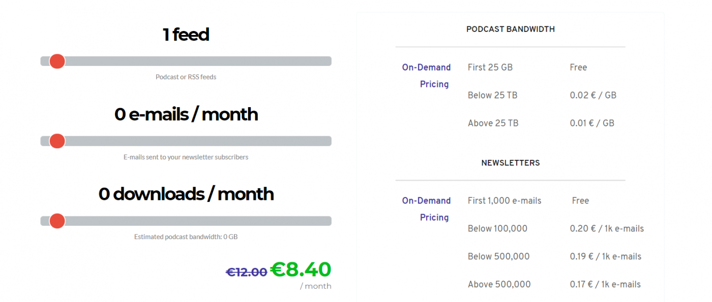Click the middle of the feed slider track
The width and height of the screenshot is (712, 302).
pyautogui.click(x=186, y=61)
